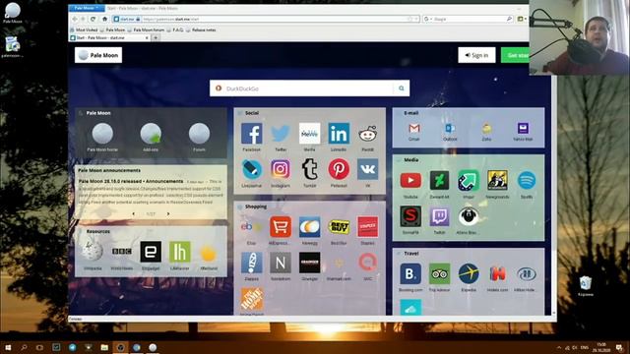Open the Reddit tile in Social

pos(367,134)
